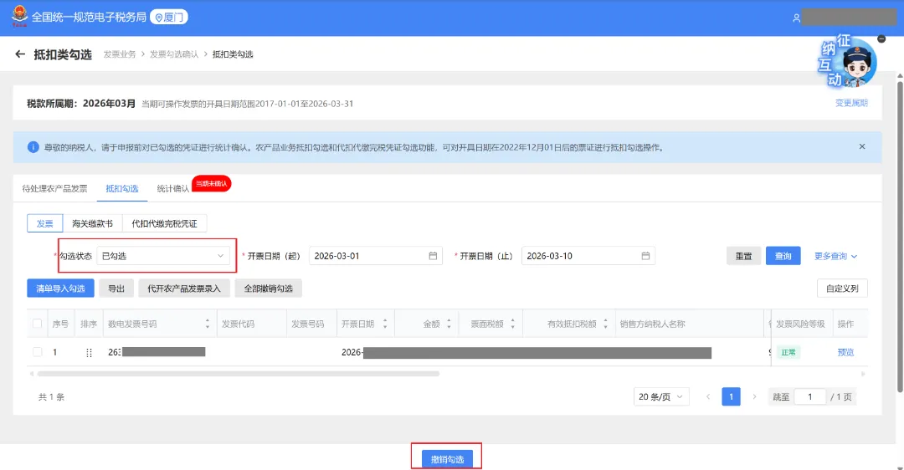The height and width of the screenshot is (470, 904).
Task: Click the 变更属期 link
Action: (851, 103)
